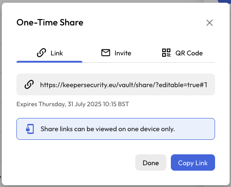Click the Copy Link button
Viewport: 231px width, 187px height.
point(193,162)
